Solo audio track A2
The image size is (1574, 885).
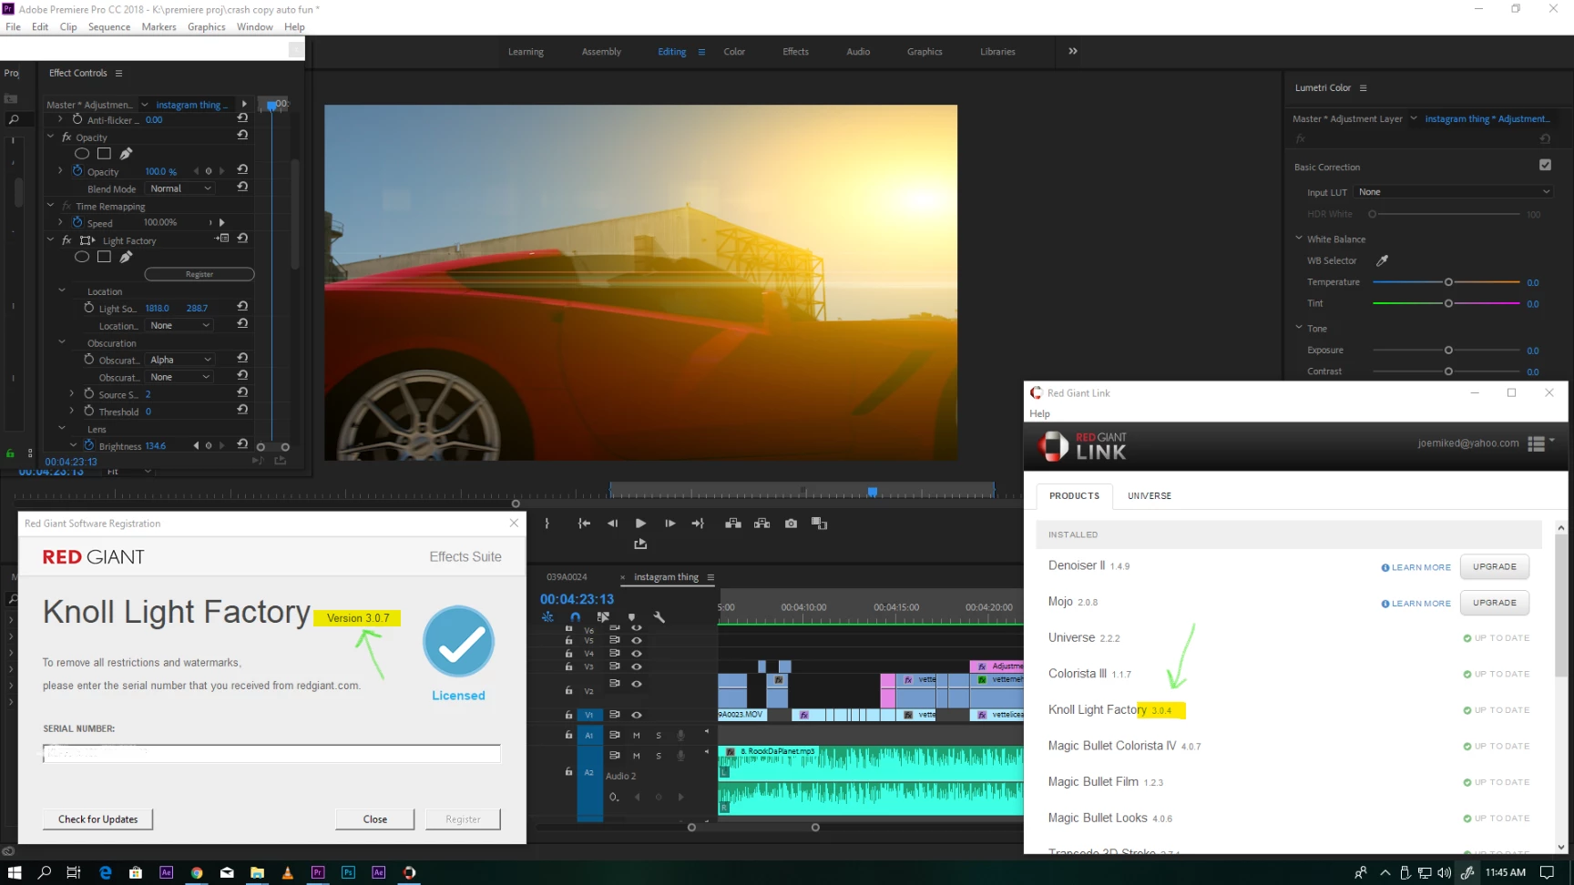[x=659, y=756]
